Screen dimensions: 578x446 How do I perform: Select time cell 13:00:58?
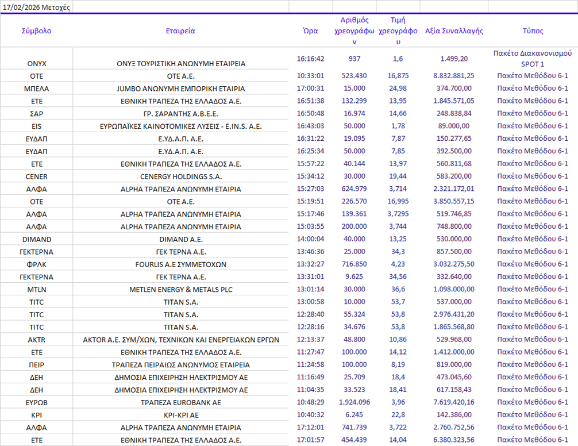coord(310,302)
